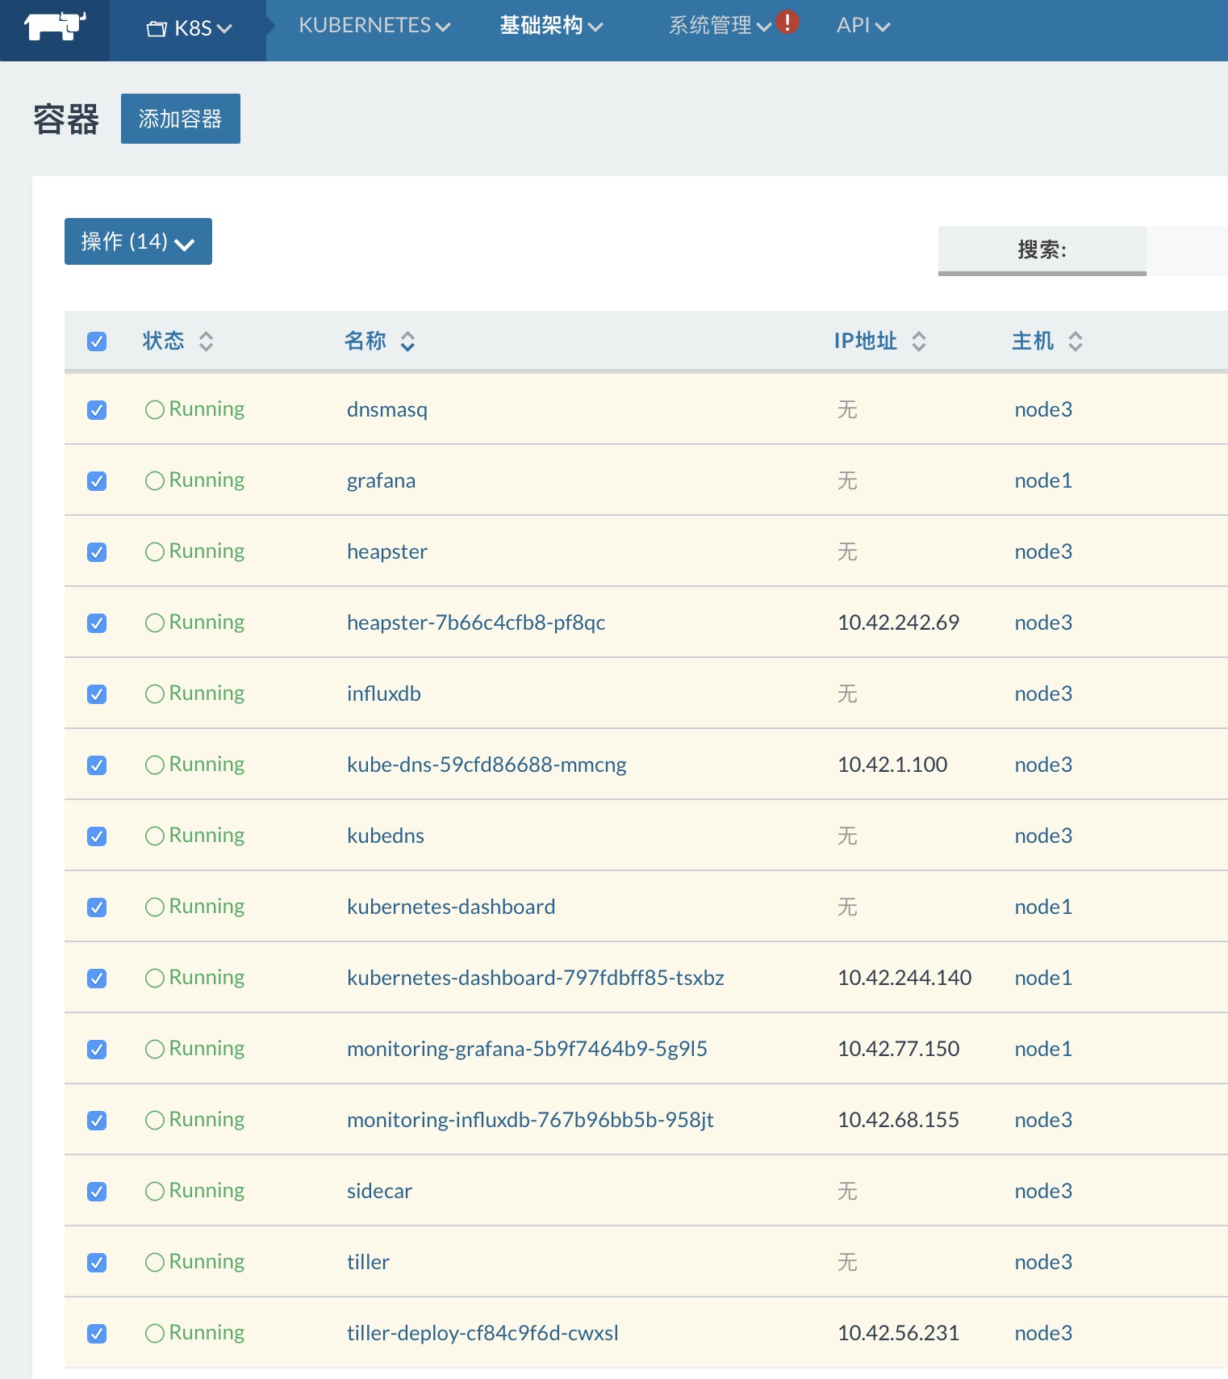Open the API menu
Viewport: 1228px width, 1379px height.
pos(863,26)
